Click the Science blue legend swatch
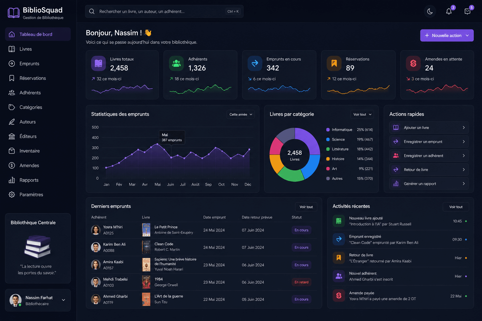The width and height of the screenshot is (482, 321). 328,139
